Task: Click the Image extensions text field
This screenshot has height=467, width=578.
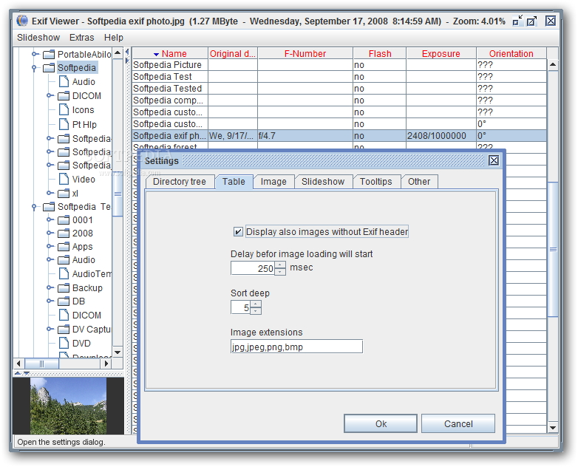Action: pyautogui.click(x=296, y=347)
